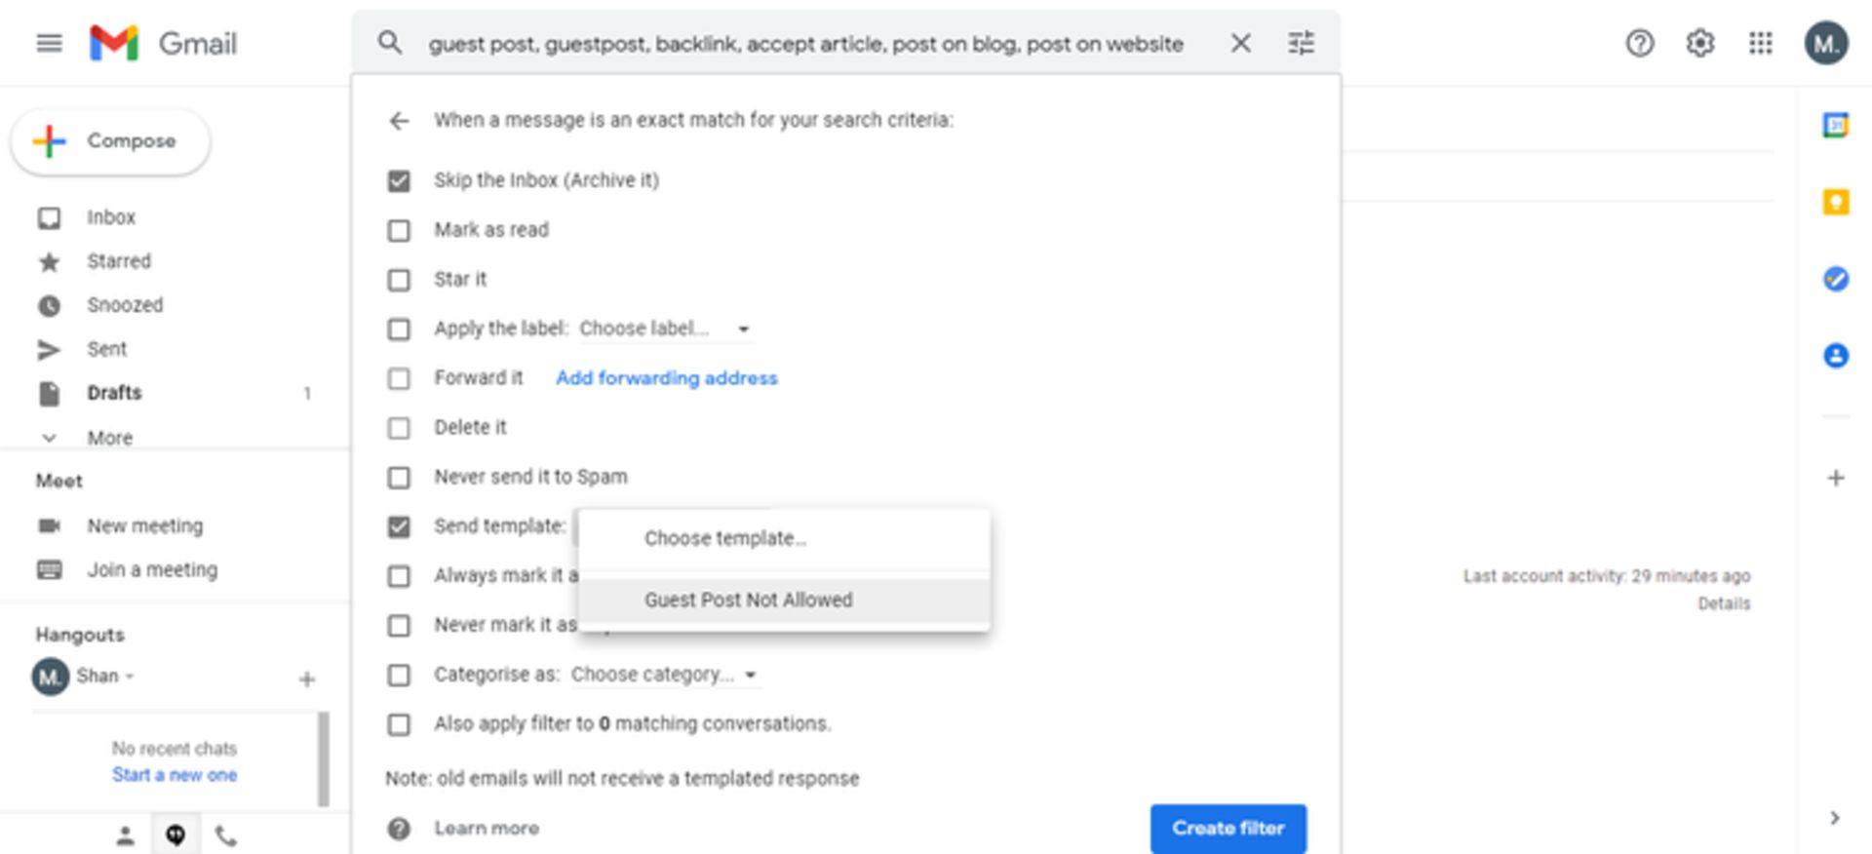This screenshot has width=1872, height=854.
Task: Click the Create filter button
Action: click(x=1228, y=828)
